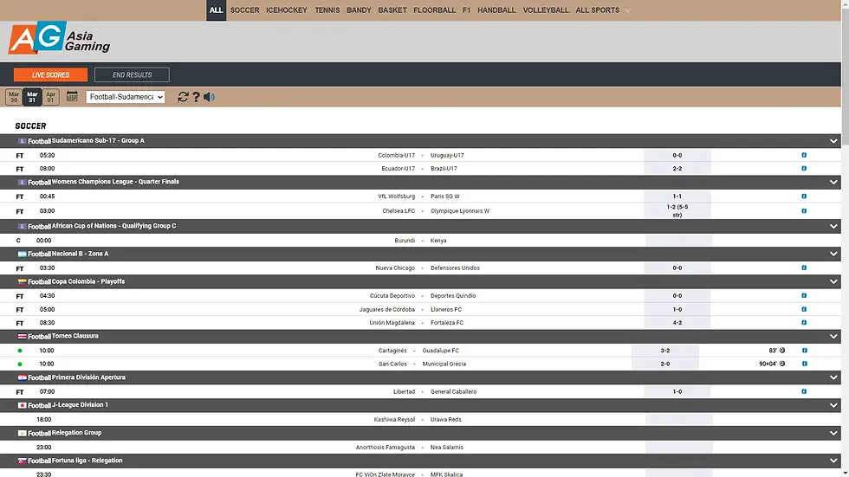This screenshot has width=849, height=477.
Task: Click the END RESULTS button
Action: [132, 74]
